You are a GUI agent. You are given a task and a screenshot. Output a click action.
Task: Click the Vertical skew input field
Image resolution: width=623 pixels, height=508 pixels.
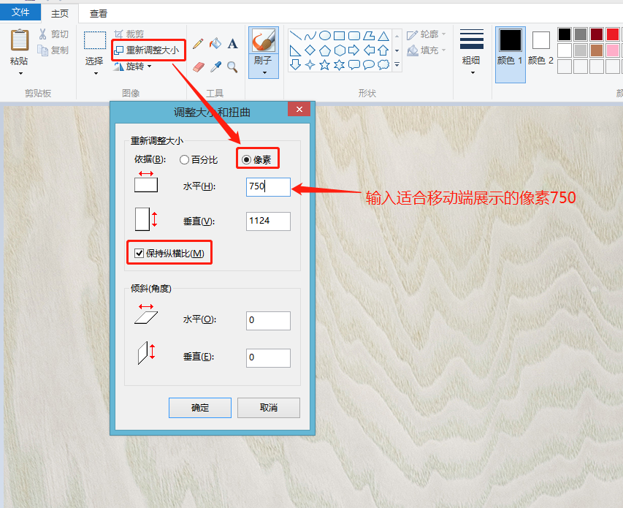click(268, 358)
